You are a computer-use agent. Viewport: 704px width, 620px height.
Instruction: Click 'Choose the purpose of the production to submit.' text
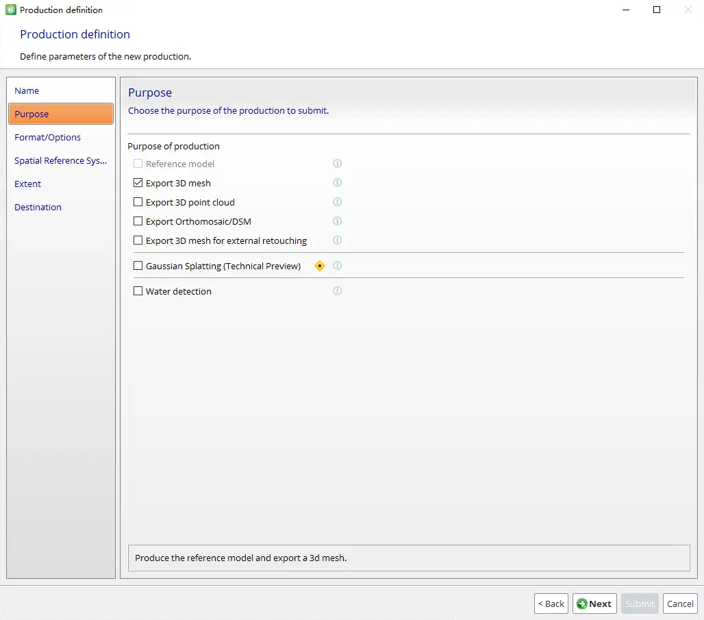coord(229,110)
